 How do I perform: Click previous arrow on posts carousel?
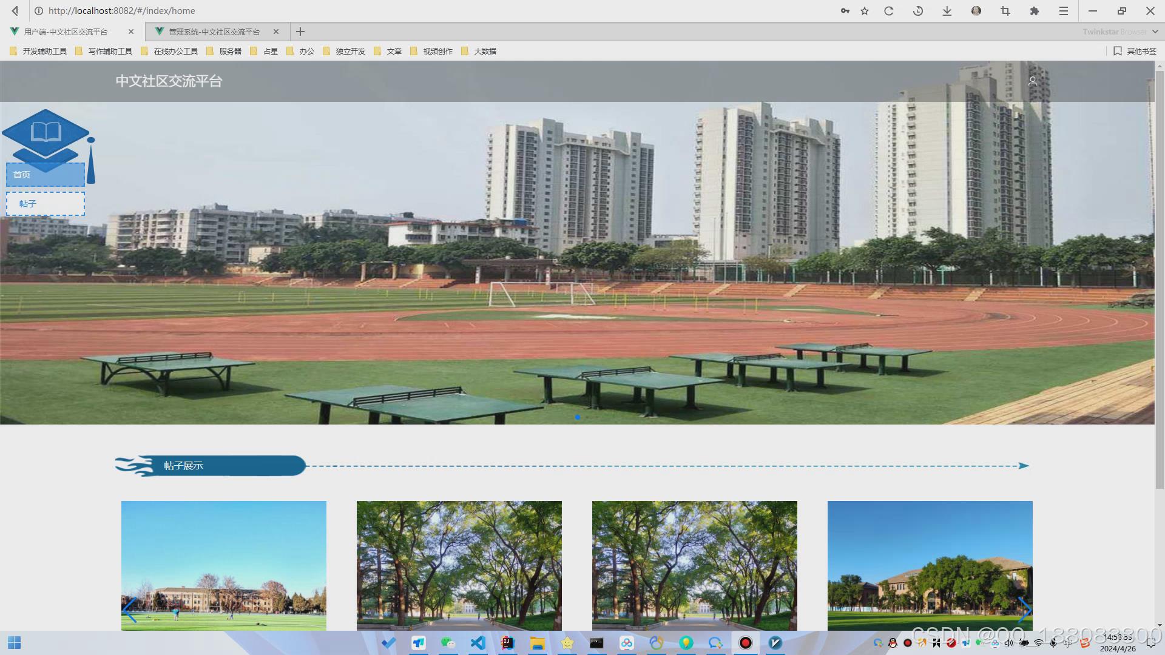tap(129, 610)
